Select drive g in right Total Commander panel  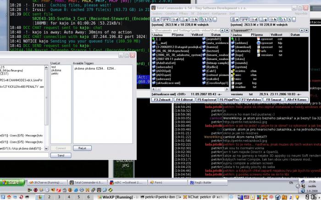point(263,19)
